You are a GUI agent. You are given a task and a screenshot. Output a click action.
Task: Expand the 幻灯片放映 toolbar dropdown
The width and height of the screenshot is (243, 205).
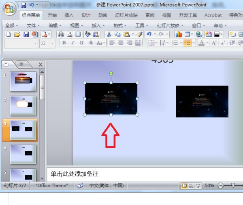click(x=170, y=25)
